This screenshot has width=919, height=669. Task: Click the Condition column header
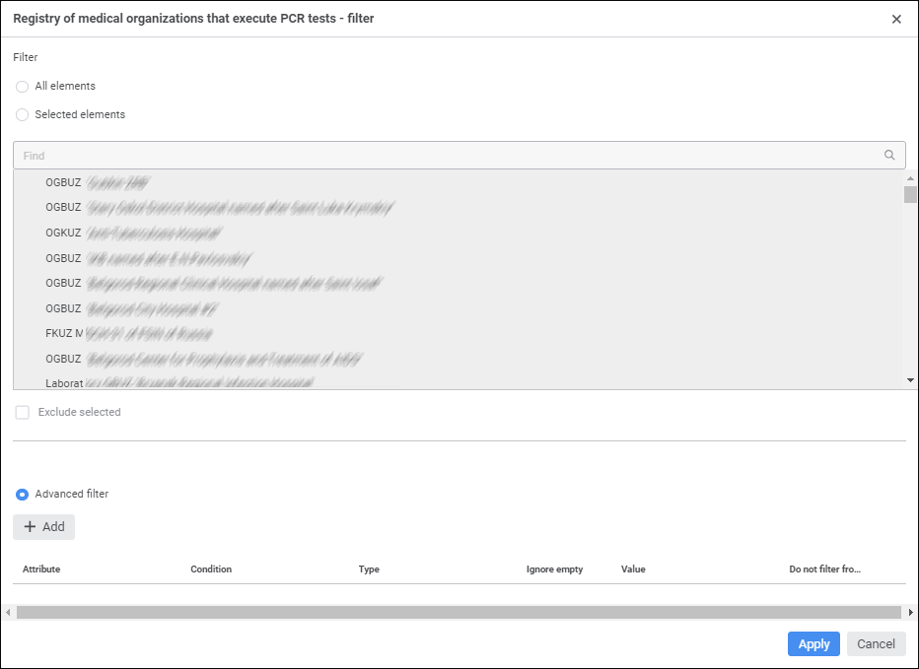point(211,569)
